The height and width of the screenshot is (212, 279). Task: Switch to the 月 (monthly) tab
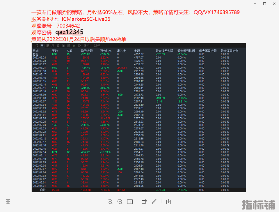(53, 46)
